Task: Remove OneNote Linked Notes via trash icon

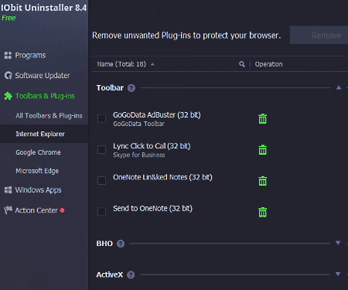Action: pyautogui.click(x=262, y=181)
